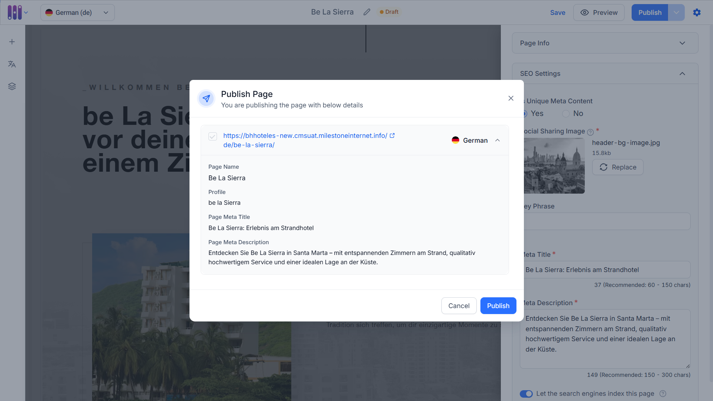The width and height of the screenshot is (713, 401).
Task: Click the paper plane publish icon
Action: tap(206, 98)
